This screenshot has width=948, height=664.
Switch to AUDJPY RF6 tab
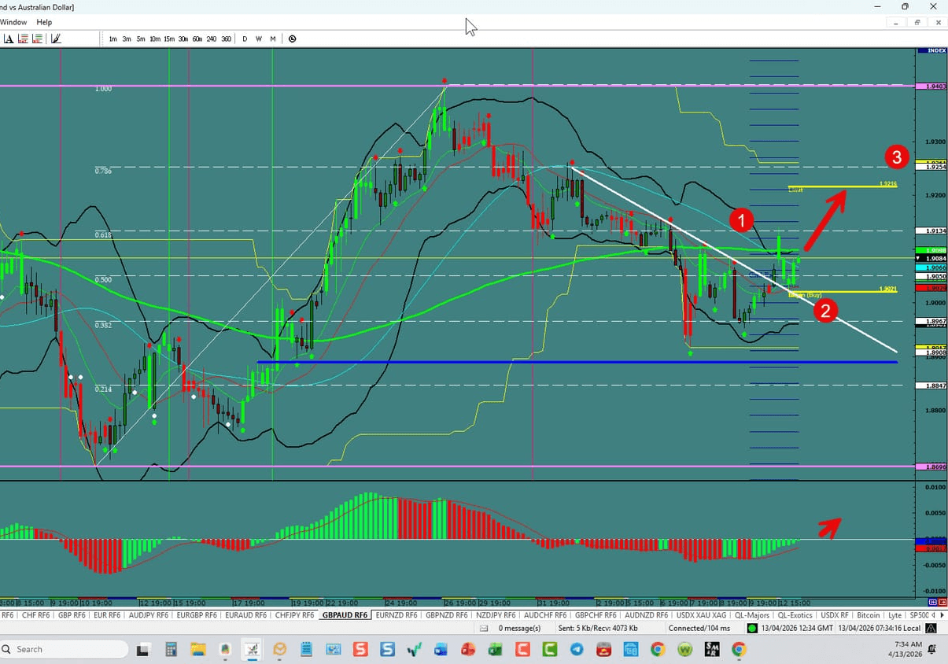148,615
